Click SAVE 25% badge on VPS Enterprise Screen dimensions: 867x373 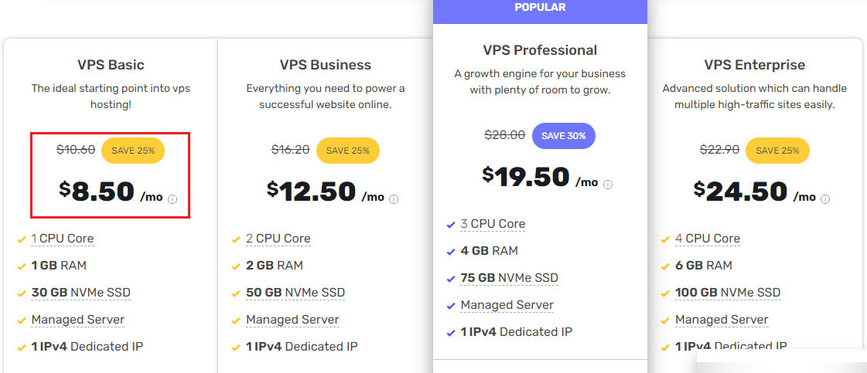(x=777, y=151)
